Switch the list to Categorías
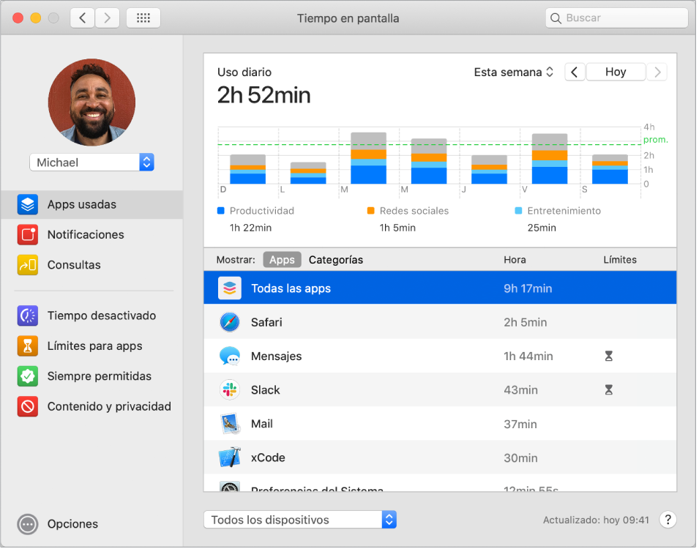The height and width of the screenshot is (549, 699). 335,260
